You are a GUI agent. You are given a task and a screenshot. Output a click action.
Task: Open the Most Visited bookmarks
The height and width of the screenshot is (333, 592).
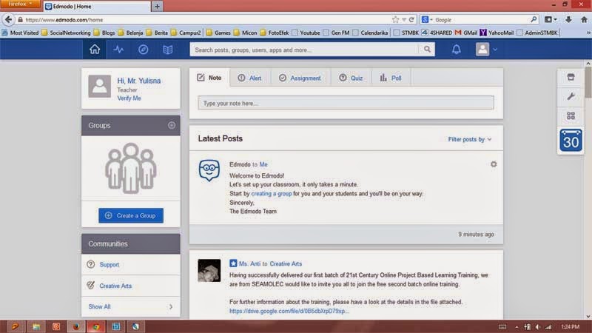[x=21, y=33]
